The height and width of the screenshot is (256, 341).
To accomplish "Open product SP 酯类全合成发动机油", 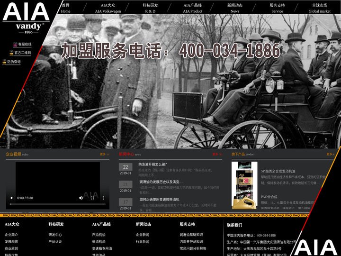I will (x=278, y=171).
